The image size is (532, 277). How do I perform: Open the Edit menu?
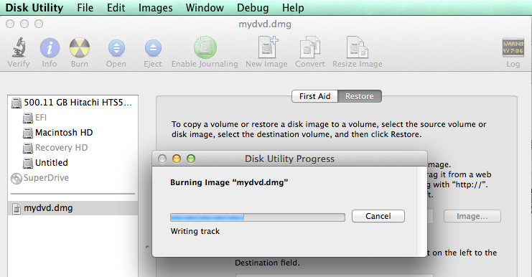(x=116, y=7)
